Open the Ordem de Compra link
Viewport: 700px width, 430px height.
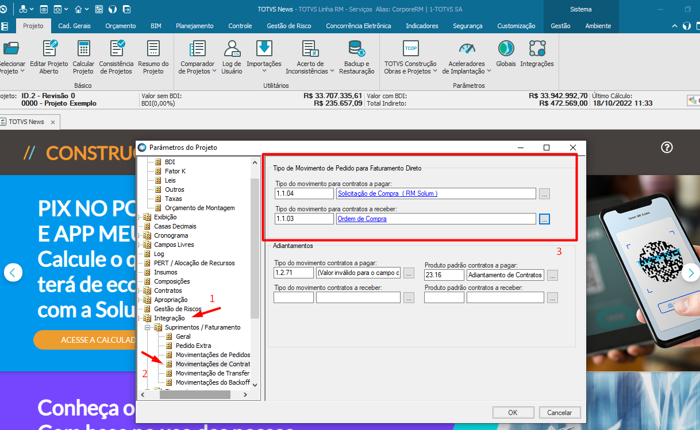point(362,219)
